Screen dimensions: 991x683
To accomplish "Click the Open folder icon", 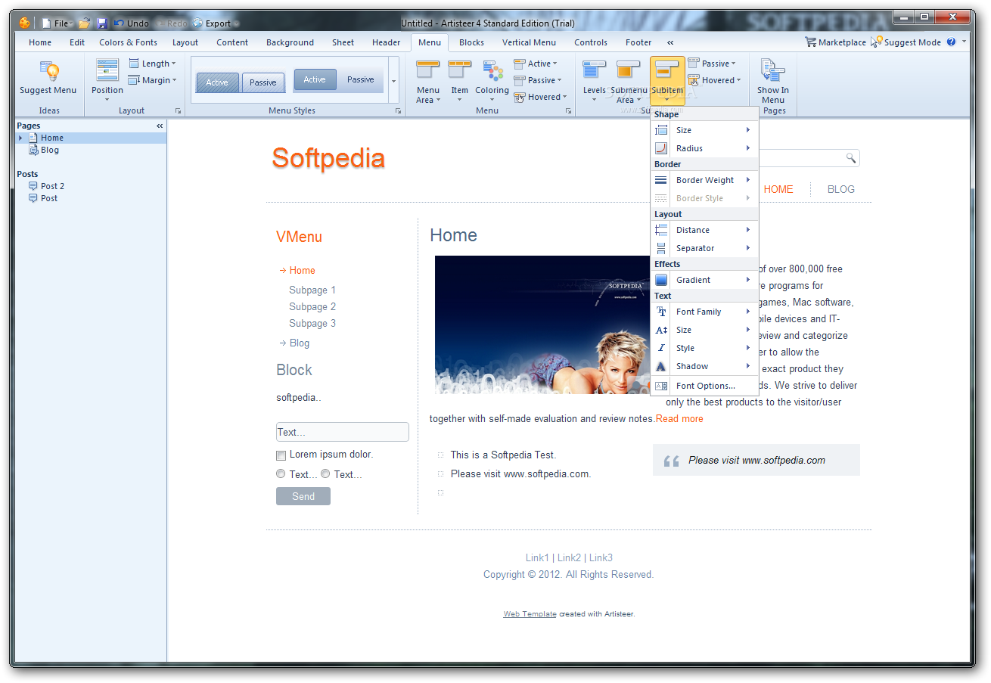I will (x=85, y=23).
